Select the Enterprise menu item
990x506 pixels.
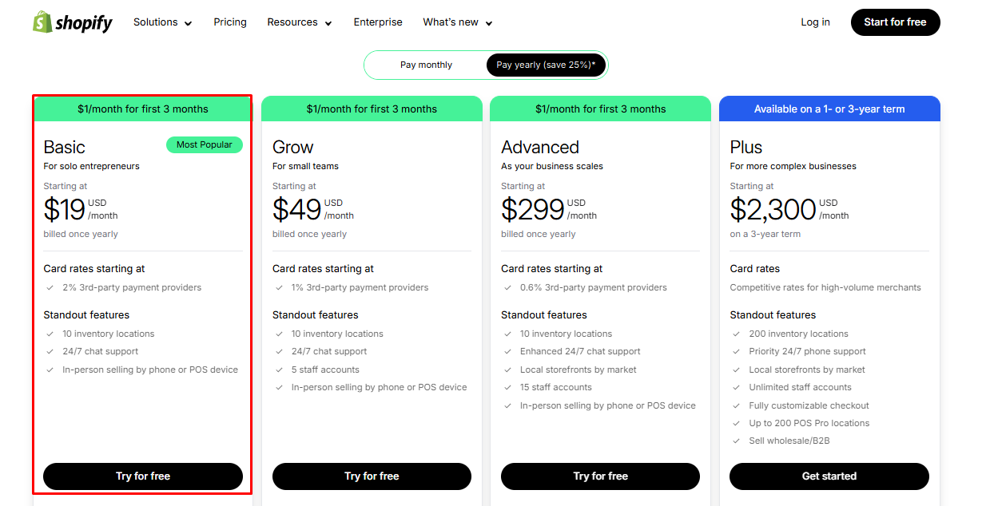(x=377, y=22)
